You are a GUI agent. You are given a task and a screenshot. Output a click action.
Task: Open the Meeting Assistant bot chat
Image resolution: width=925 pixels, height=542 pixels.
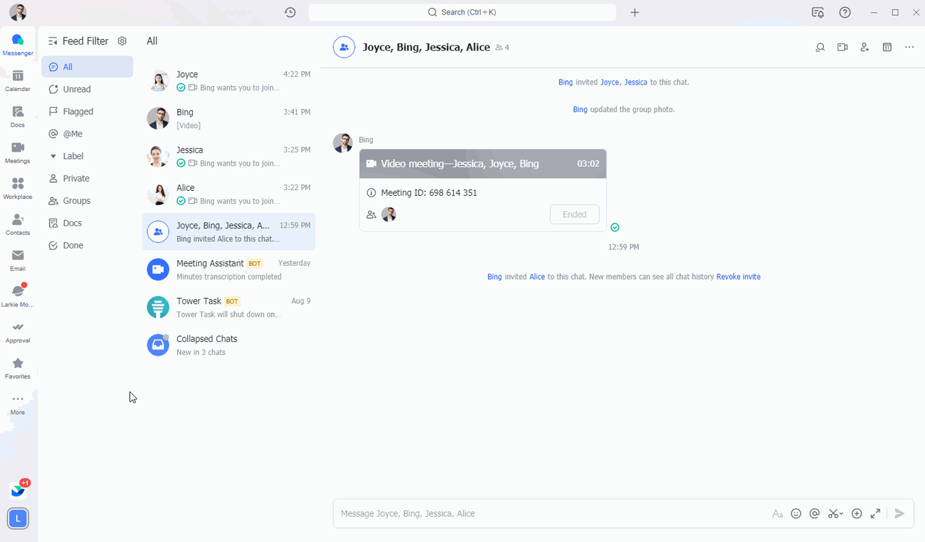(228, 270)
